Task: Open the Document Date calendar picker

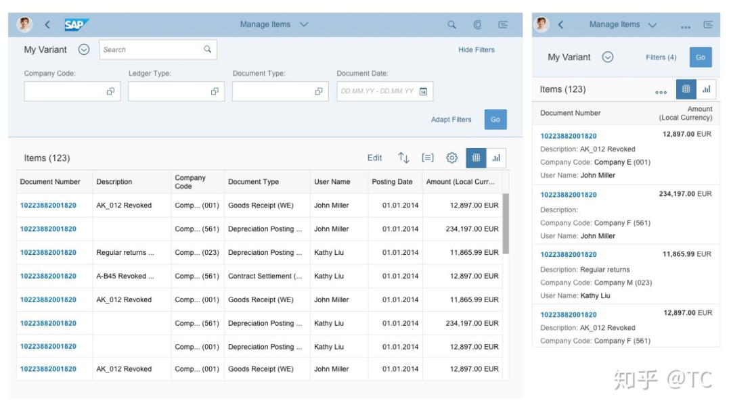Action: point(423,91)
